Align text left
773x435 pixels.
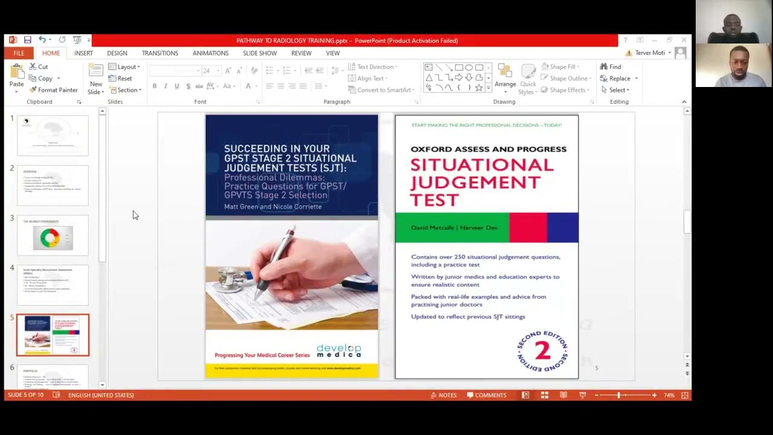point(269,86)
